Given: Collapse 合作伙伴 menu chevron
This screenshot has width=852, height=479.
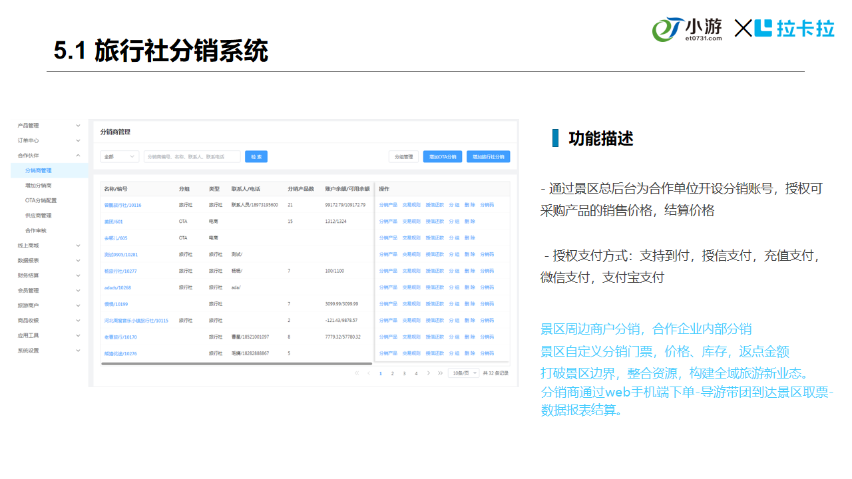Looking at the screenshot, I should (78, 156).
